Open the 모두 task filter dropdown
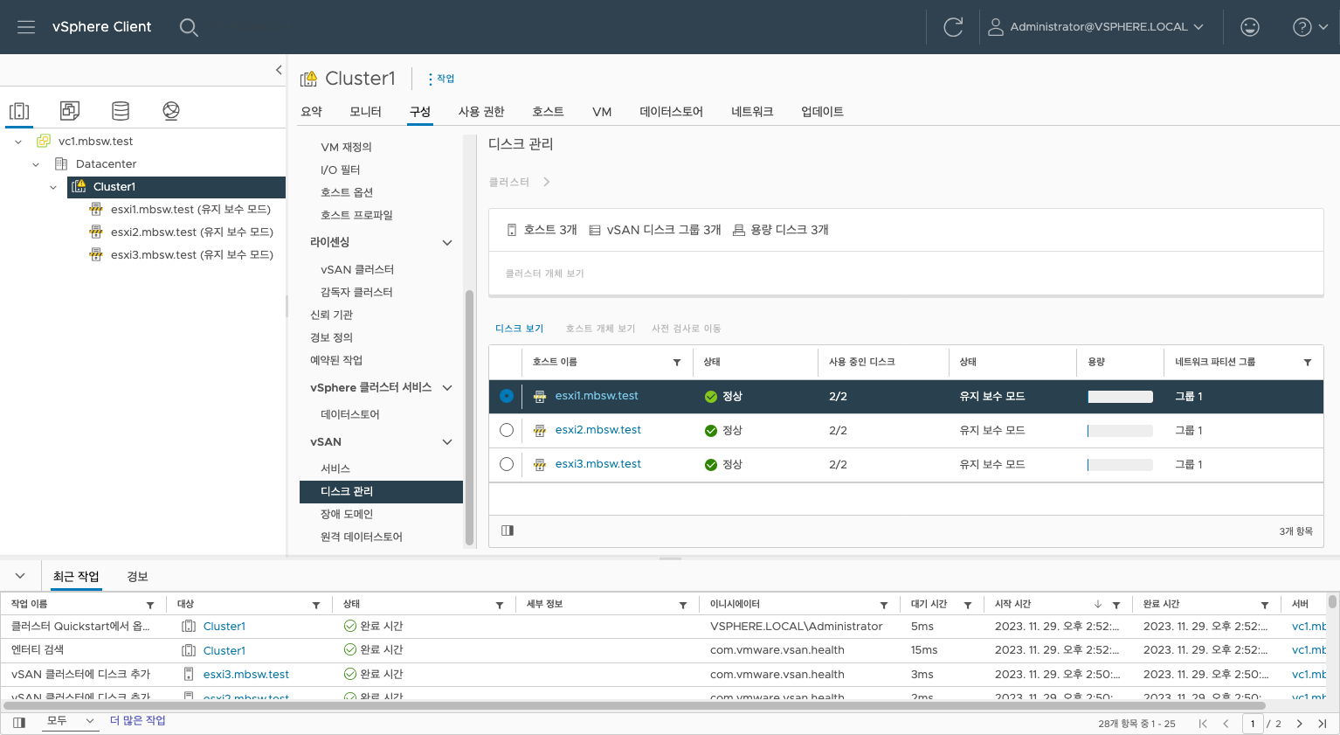Image resolution: width=1340 pixels, height=735 pixels. tap(70, 721)
